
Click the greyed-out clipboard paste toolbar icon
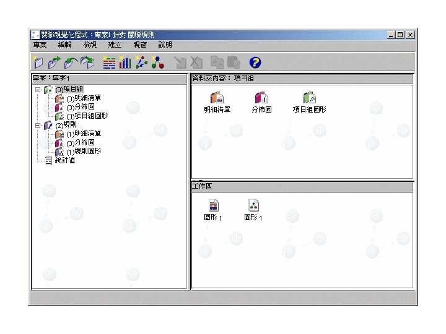234,62
